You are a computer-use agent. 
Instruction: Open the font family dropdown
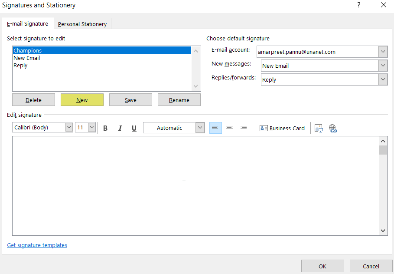point(68,127)
